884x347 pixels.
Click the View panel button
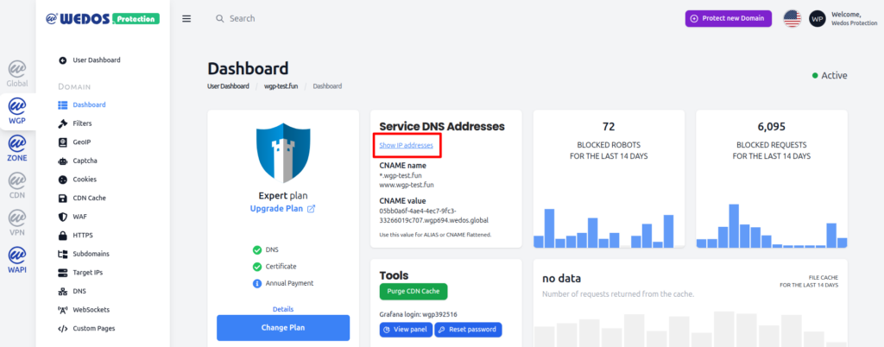pyautogui.click(x=406, y=330)
